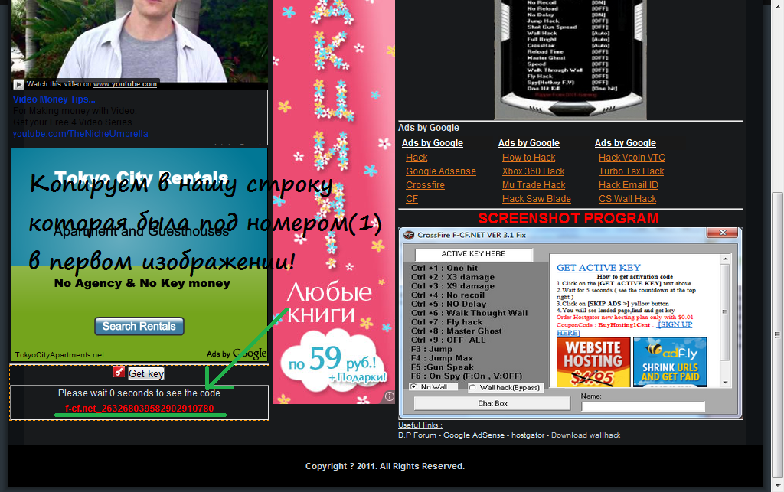Click the ACTIVE KEY HERE input box
This screenshot has height=492, width=784.
click(473, 254)
